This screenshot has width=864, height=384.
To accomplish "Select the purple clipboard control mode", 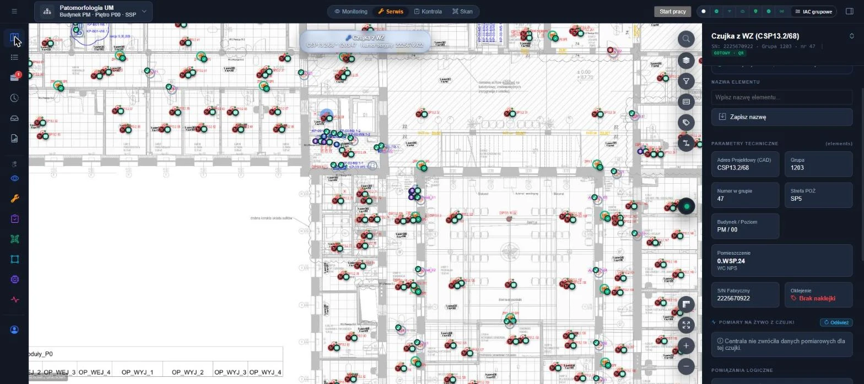I will click(14, 219).
